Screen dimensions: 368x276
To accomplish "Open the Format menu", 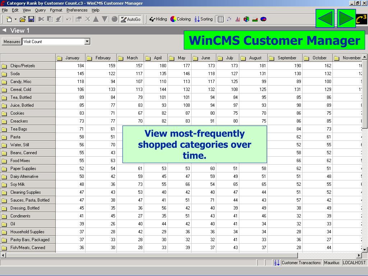I will coord(56,10).
